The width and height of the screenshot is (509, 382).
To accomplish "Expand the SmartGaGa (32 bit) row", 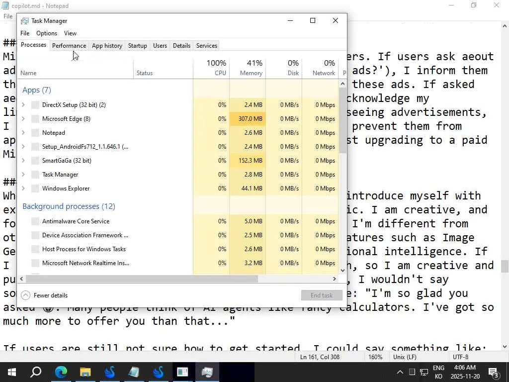I will point(23,161).
